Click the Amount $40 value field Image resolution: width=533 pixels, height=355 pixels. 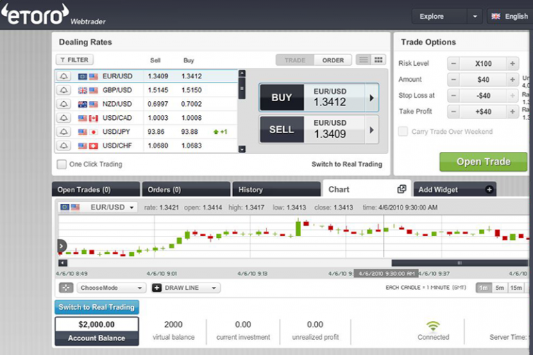[483, 80]
